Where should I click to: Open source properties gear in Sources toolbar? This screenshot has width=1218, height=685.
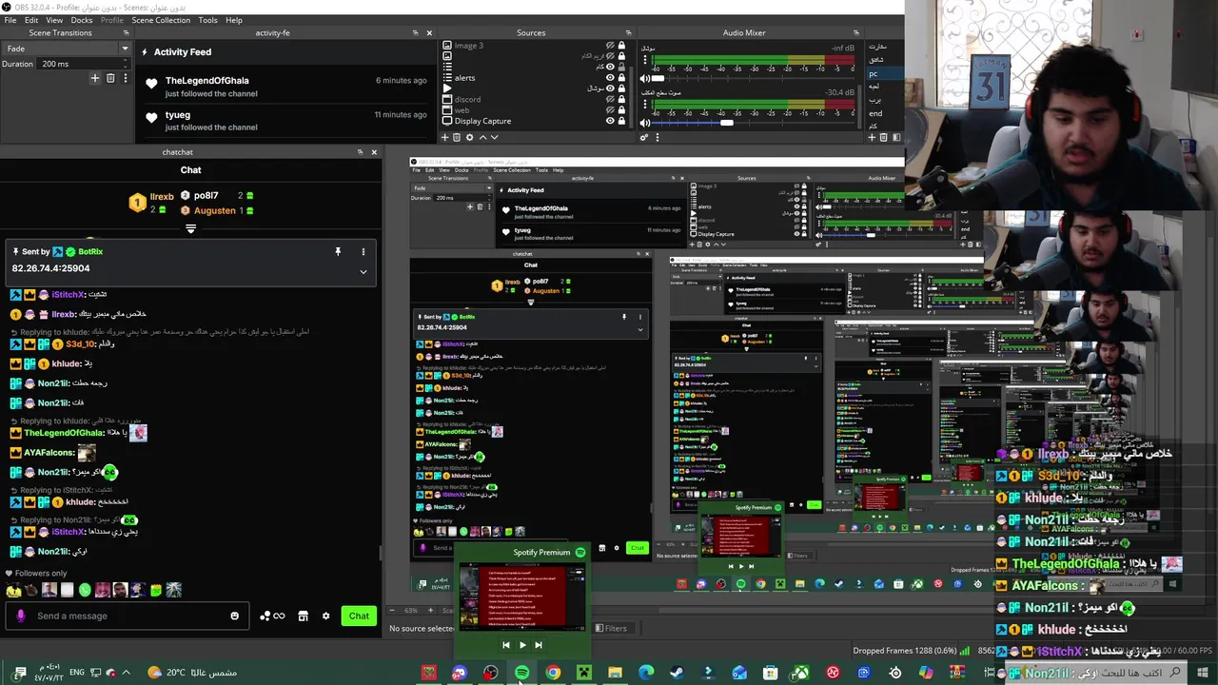pos(469,137)
